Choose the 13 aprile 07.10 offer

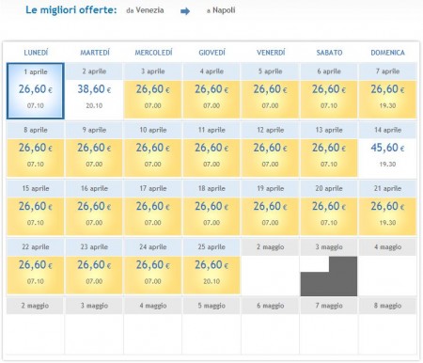click(x=329, y=150)
